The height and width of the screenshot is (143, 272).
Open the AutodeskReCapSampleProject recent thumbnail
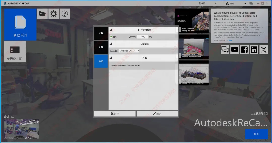(x=21, y=129)
